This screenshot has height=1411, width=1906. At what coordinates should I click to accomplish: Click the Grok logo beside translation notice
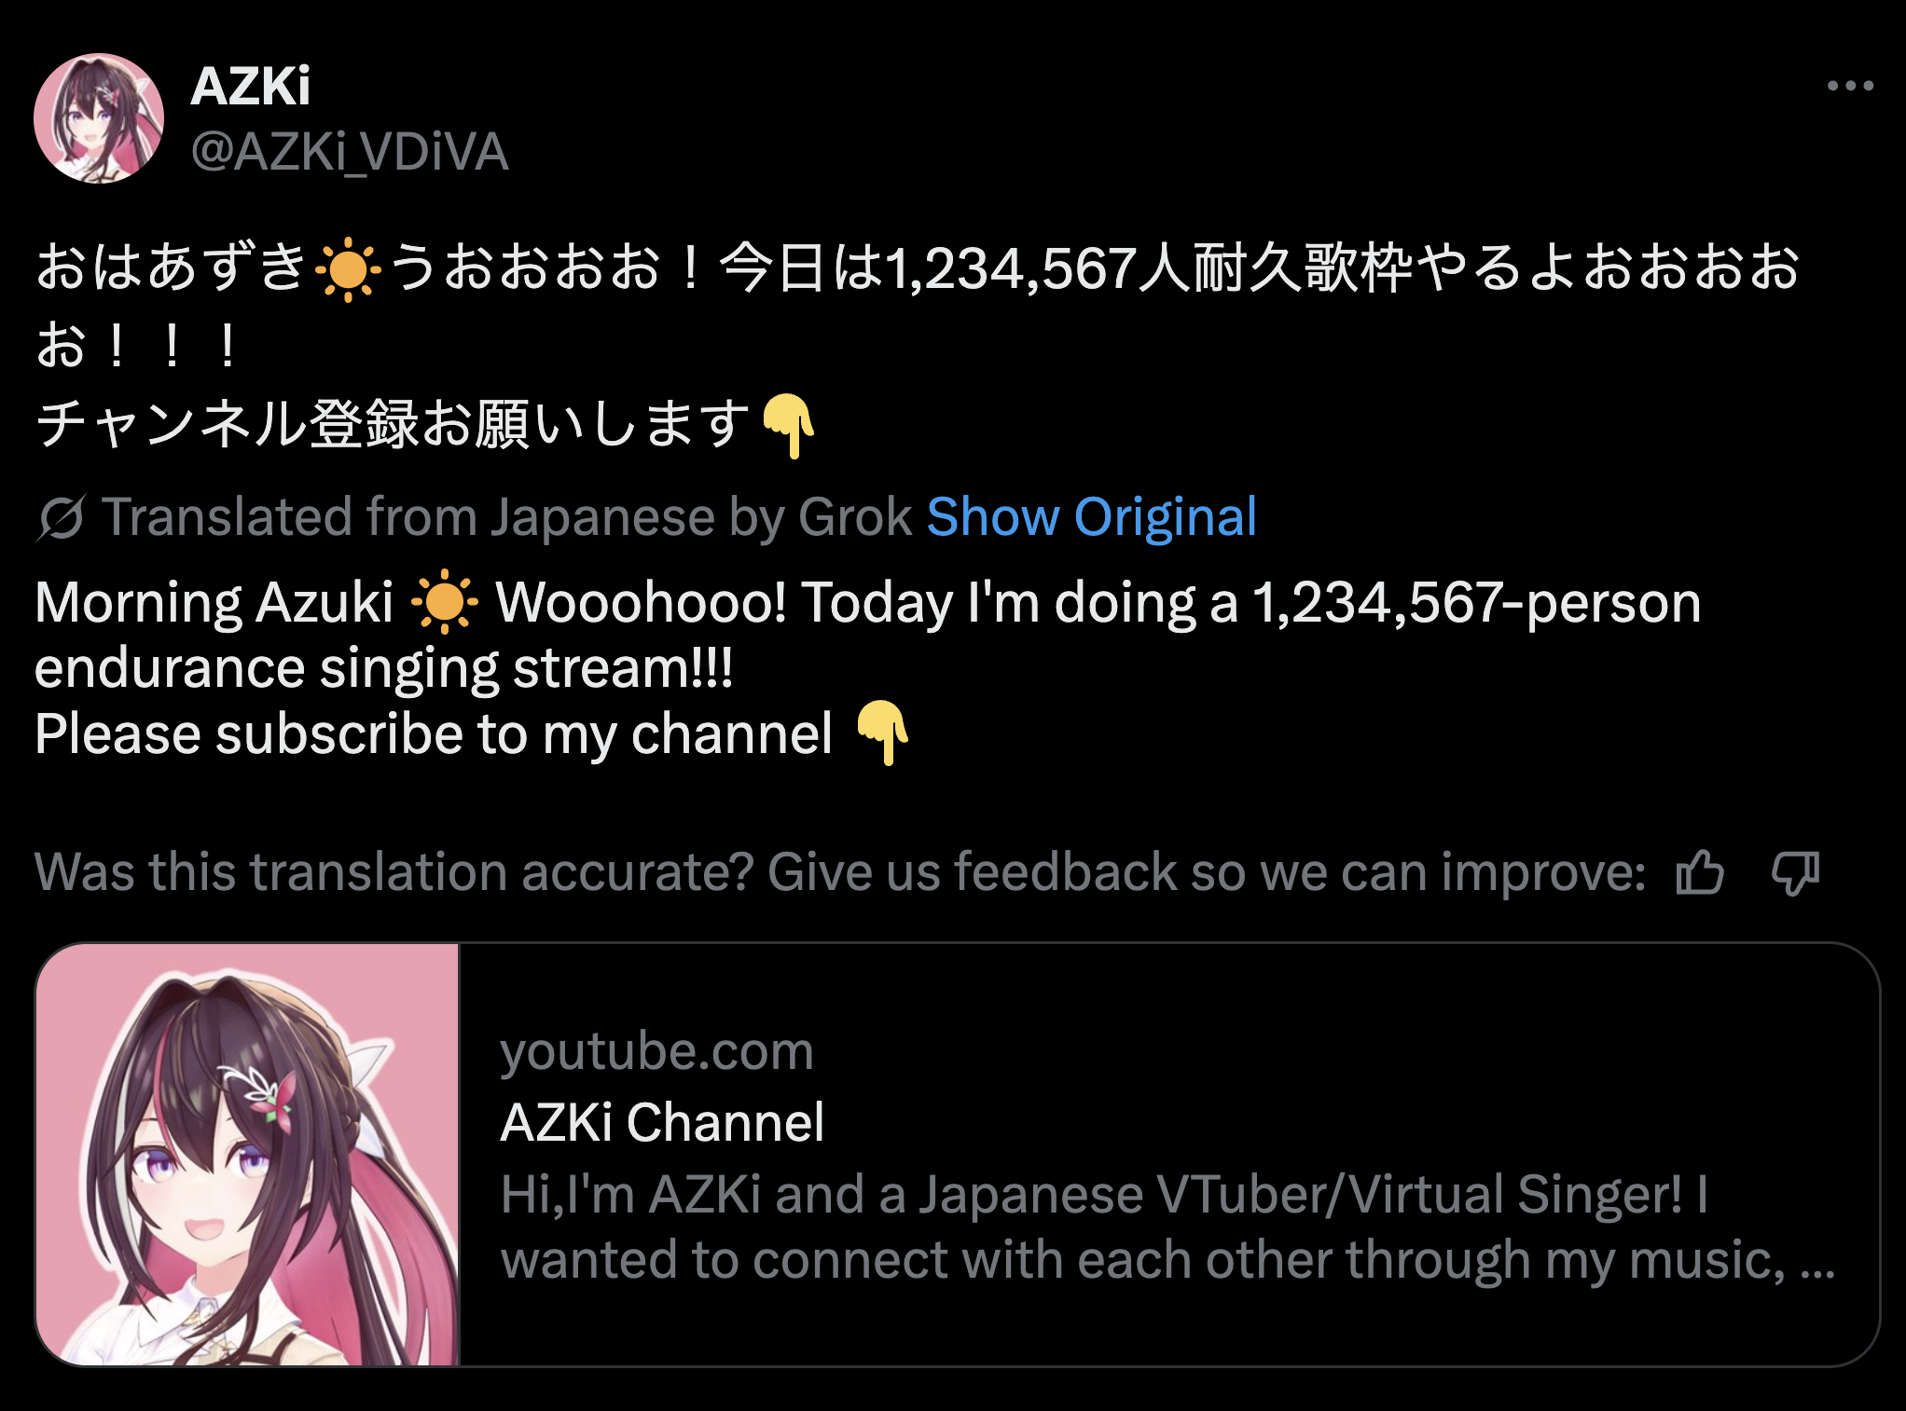pos(62,517)
